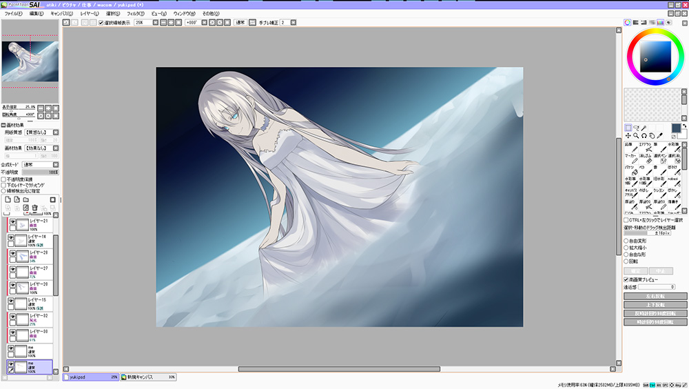Create a new normal layer
This screenshot has width=689, height=389.
click(8, 200)
